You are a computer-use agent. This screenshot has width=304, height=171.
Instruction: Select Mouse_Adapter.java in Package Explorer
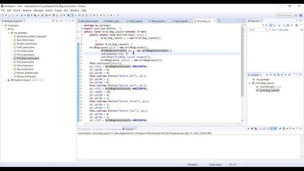click(x=27, y=73)
